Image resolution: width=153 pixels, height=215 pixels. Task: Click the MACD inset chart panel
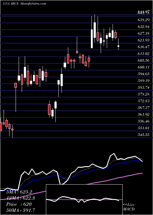84,200
